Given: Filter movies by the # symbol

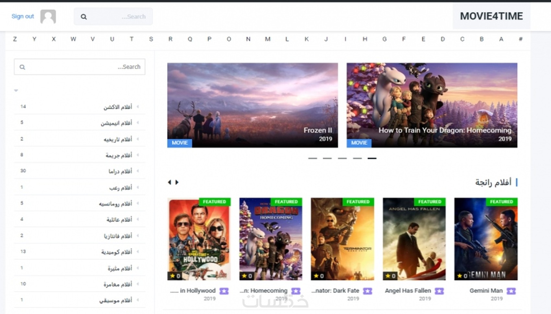Looking at the screenshot, I should pos(521,39).
